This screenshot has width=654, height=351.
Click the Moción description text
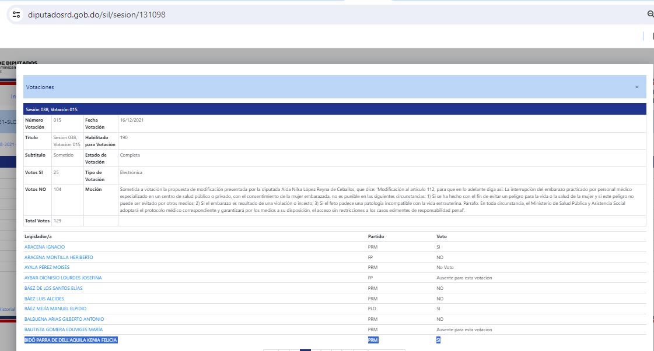coord(379,201)
